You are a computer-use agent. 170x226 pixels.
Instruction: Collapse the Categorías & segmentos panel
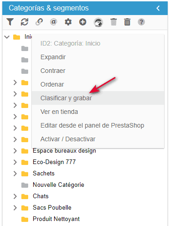click(x=158, y=8)
